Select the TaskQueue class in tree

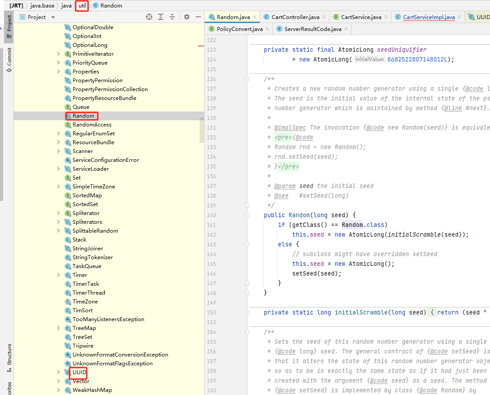pyautogui.click(x=87, y=266)
